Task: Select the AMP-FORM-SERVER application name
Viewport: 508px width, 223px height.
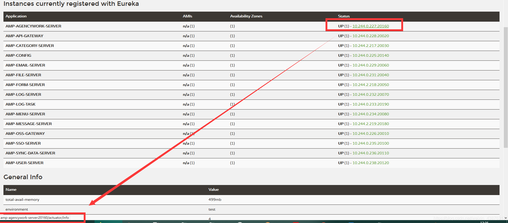Action: point(25,85)
